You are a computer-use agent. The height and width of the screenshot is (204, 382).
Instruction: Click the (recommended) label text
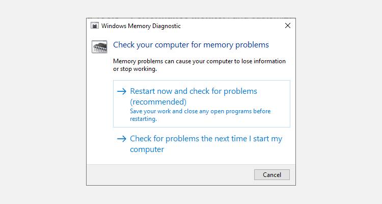(158, 102)
